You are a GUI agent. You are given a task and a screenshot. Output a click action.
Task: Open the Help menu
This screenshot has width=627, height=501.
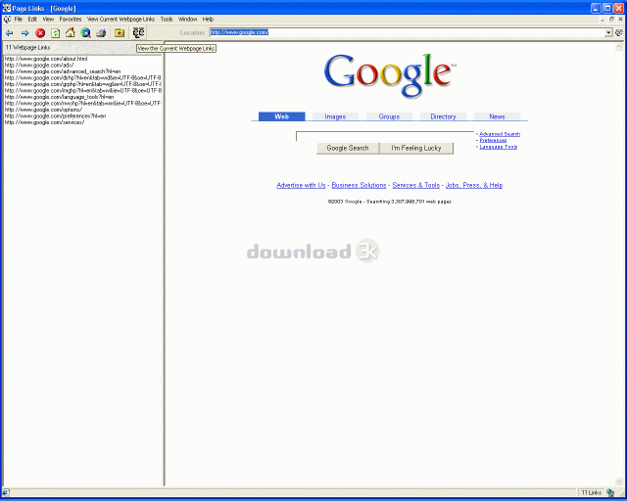point(208,20)
